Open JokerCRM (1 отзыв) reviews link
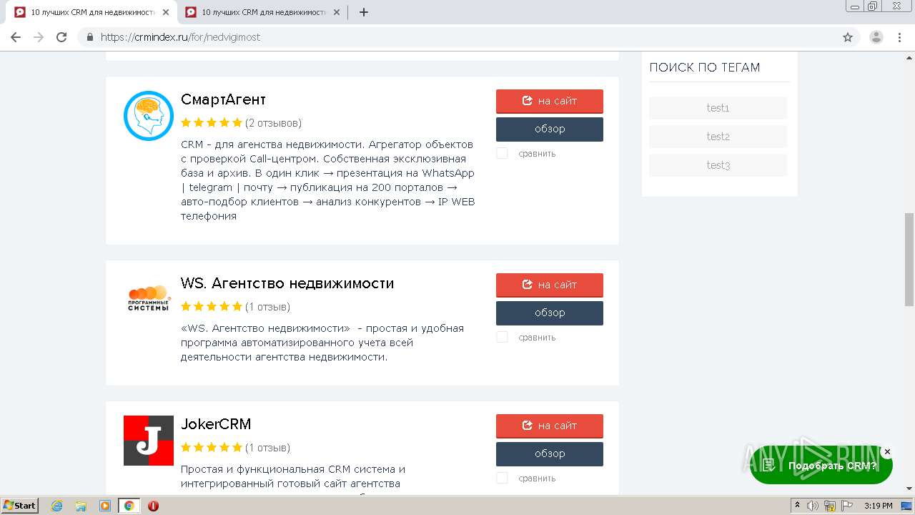The height and width of the screenshot is (515, 915). (x=267, y=448)
